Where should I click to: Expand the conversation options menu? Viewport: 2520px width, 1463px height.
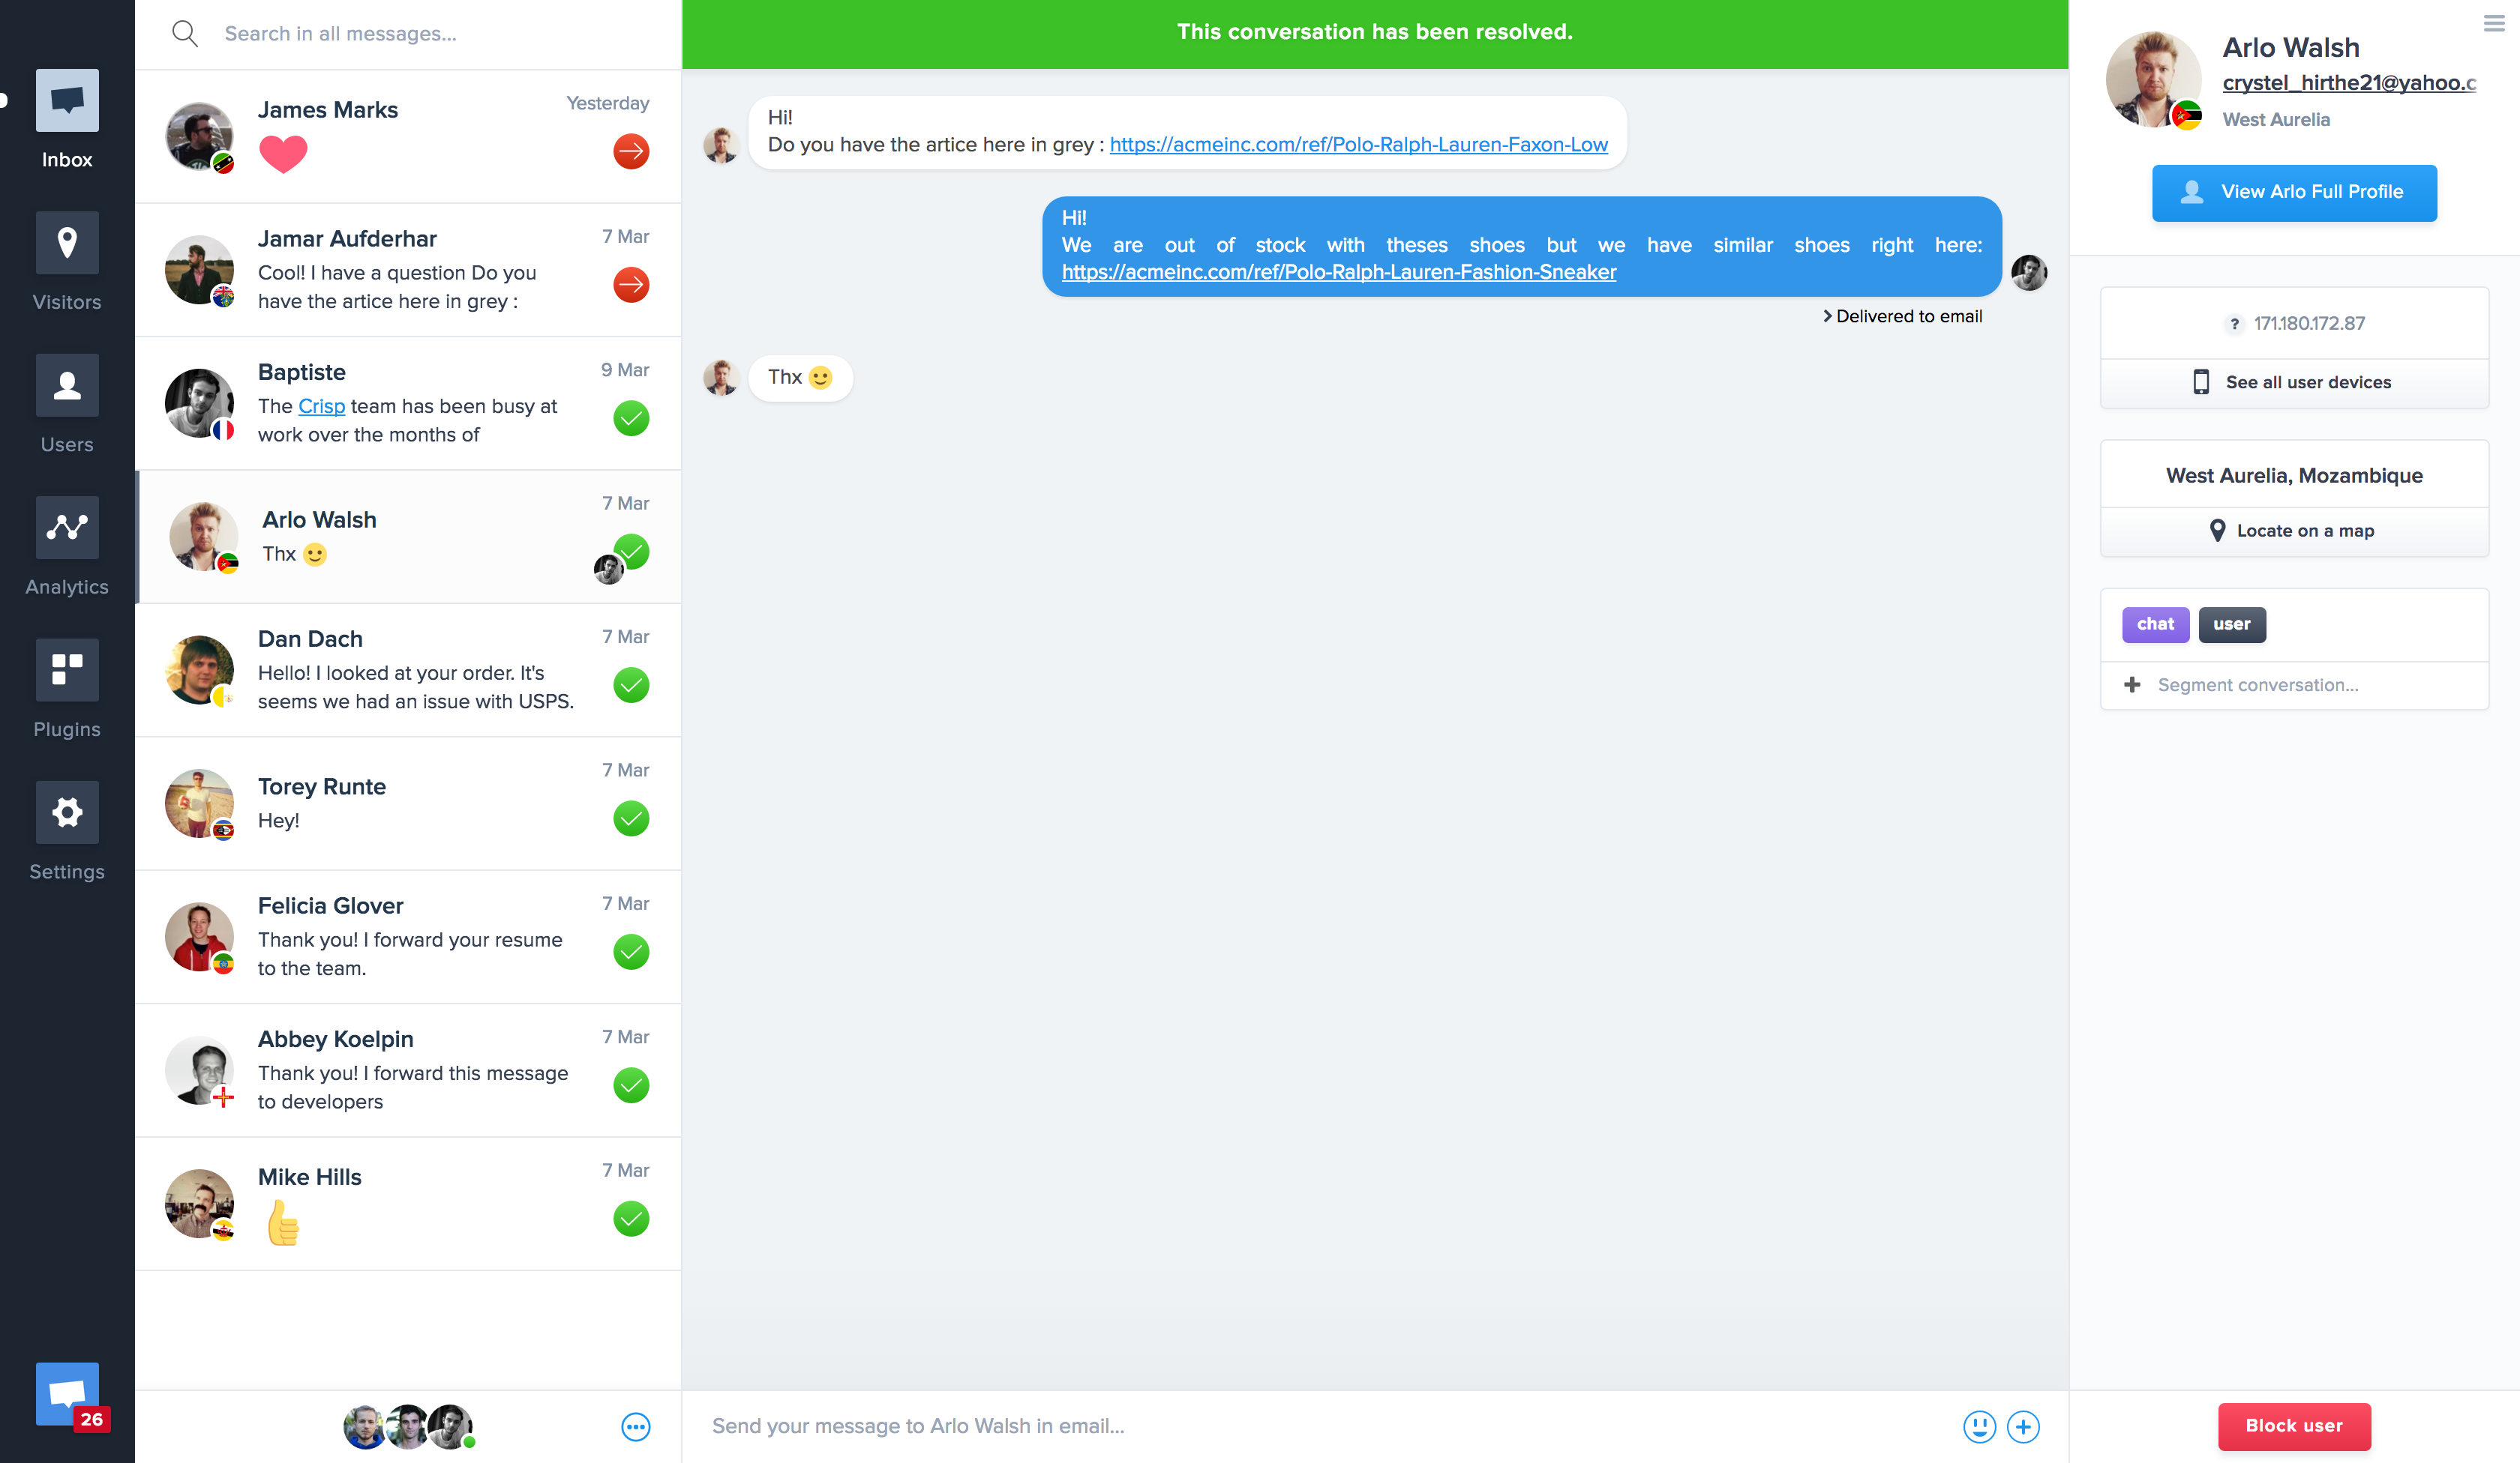pyautogui.click(x=2495, y=25)
